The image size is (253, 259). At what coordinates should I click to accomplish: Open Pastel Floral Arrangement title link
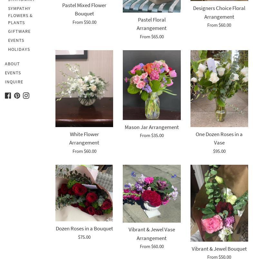click(152, 24)
